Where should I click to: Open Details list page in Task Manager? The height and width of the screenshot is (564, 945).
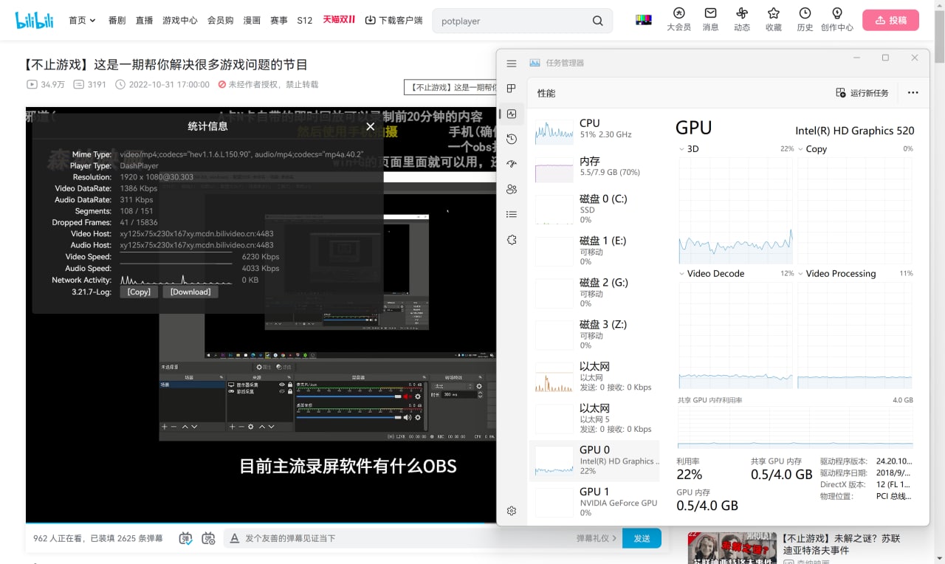click(512, 214)
